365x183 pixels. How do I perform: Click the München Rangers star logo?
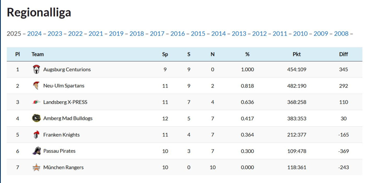(x=36, y=167)
